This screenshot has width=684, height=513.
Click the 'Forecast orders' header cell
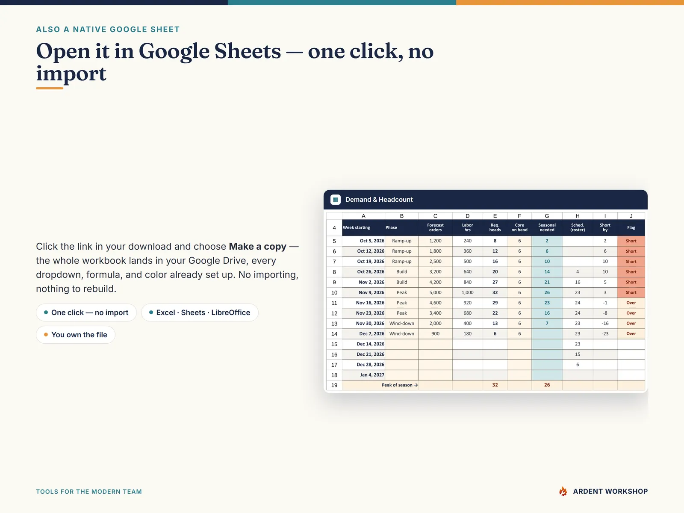(x=435, y=227)
